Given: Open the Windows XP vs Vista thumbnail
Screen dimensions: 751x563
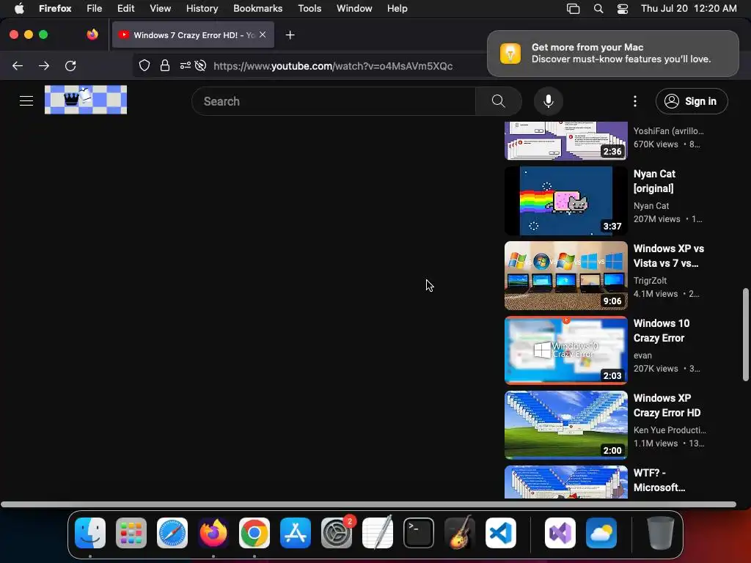Looking at the screenshot, I should 566,276.
